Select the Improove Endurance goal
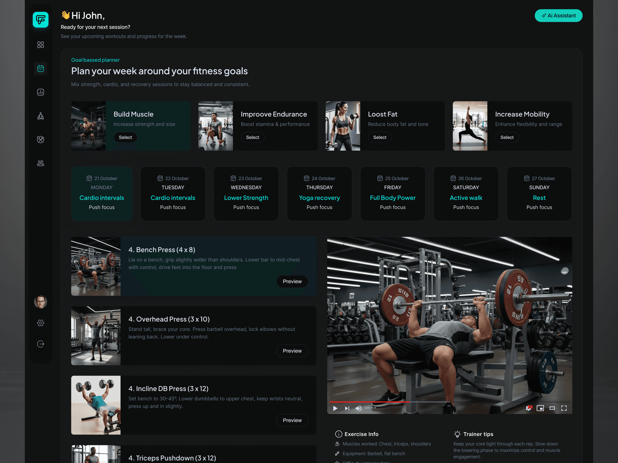 253,137
